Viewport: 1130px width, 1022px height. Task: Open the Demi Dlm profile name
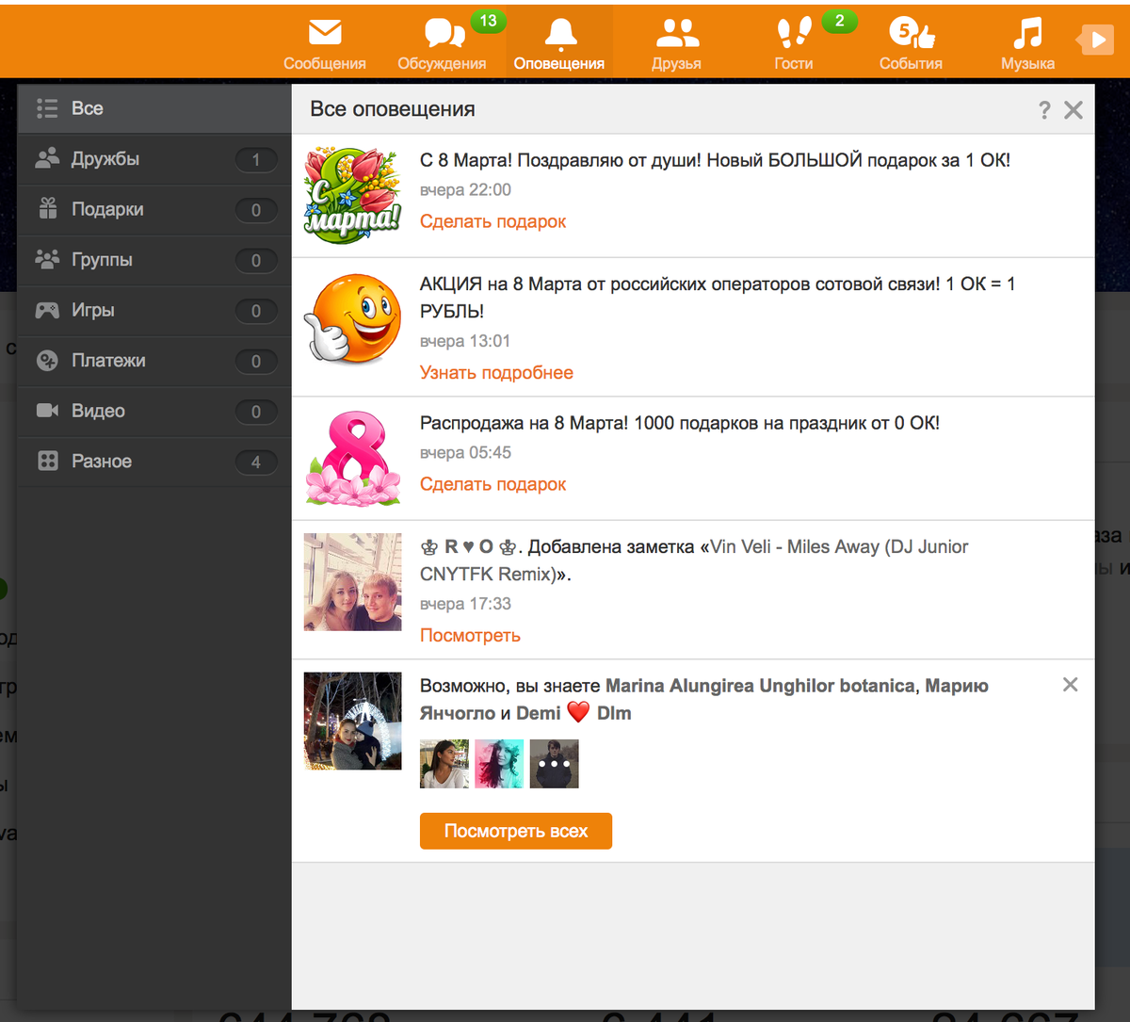point(573,713)
